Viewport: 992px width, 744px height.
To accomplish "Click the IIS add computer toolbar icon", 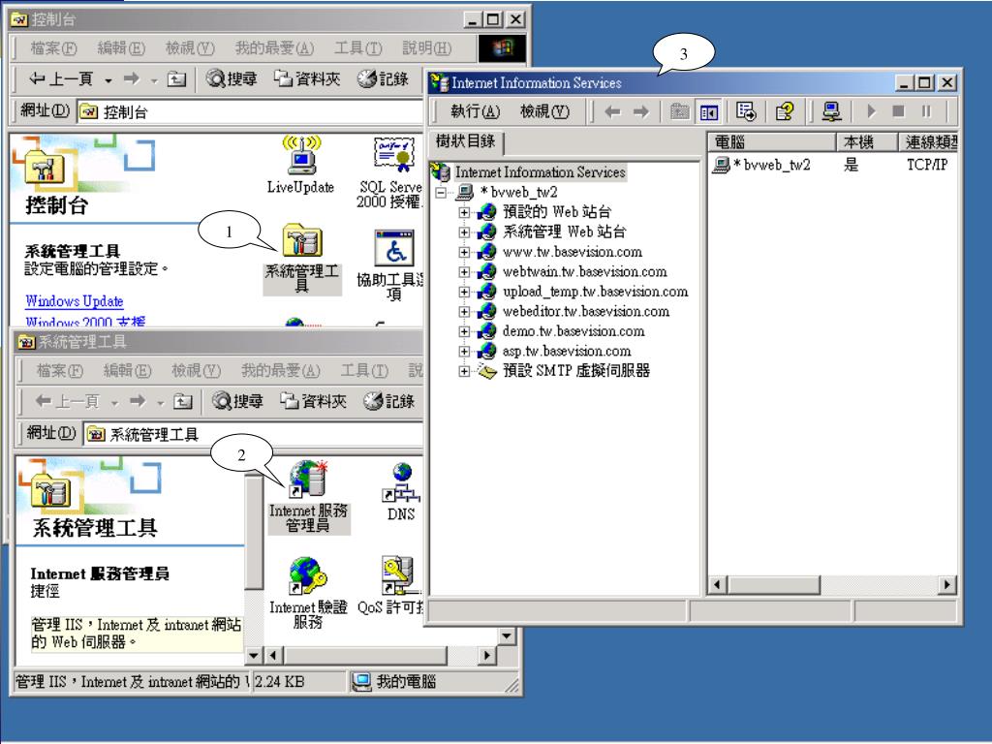I will pyautogui.click(x=831, y=112).
